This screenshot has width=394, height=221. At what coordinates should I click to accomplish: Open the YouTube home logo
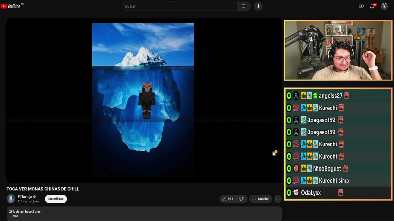(x=11, y=6)
